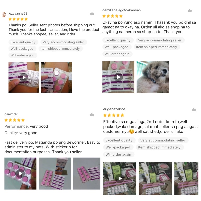
Task: Like camz.dv's review with thumbs-up
Action: pos(92,114)
